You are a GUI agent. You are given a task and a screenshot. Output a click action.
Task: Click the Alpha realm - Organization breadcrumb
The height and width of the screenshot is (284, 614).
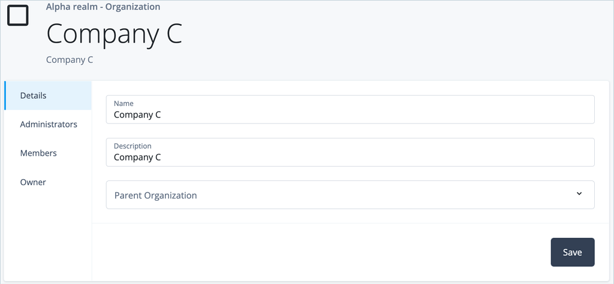[x=103, y=7]
